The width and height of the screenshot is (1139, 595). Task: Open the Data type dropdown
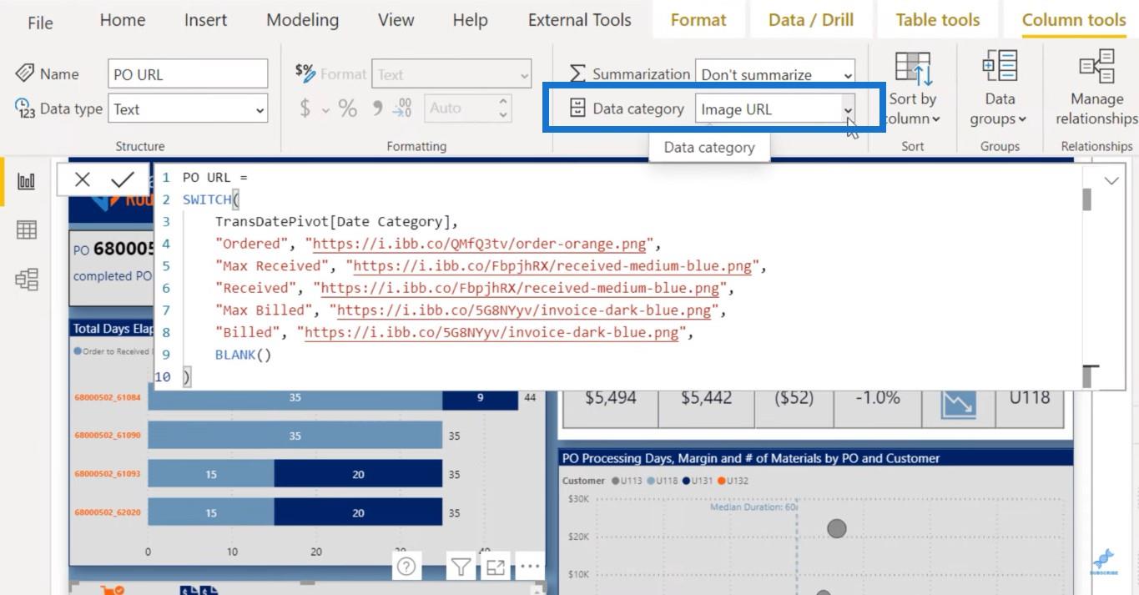pos(188,109)
